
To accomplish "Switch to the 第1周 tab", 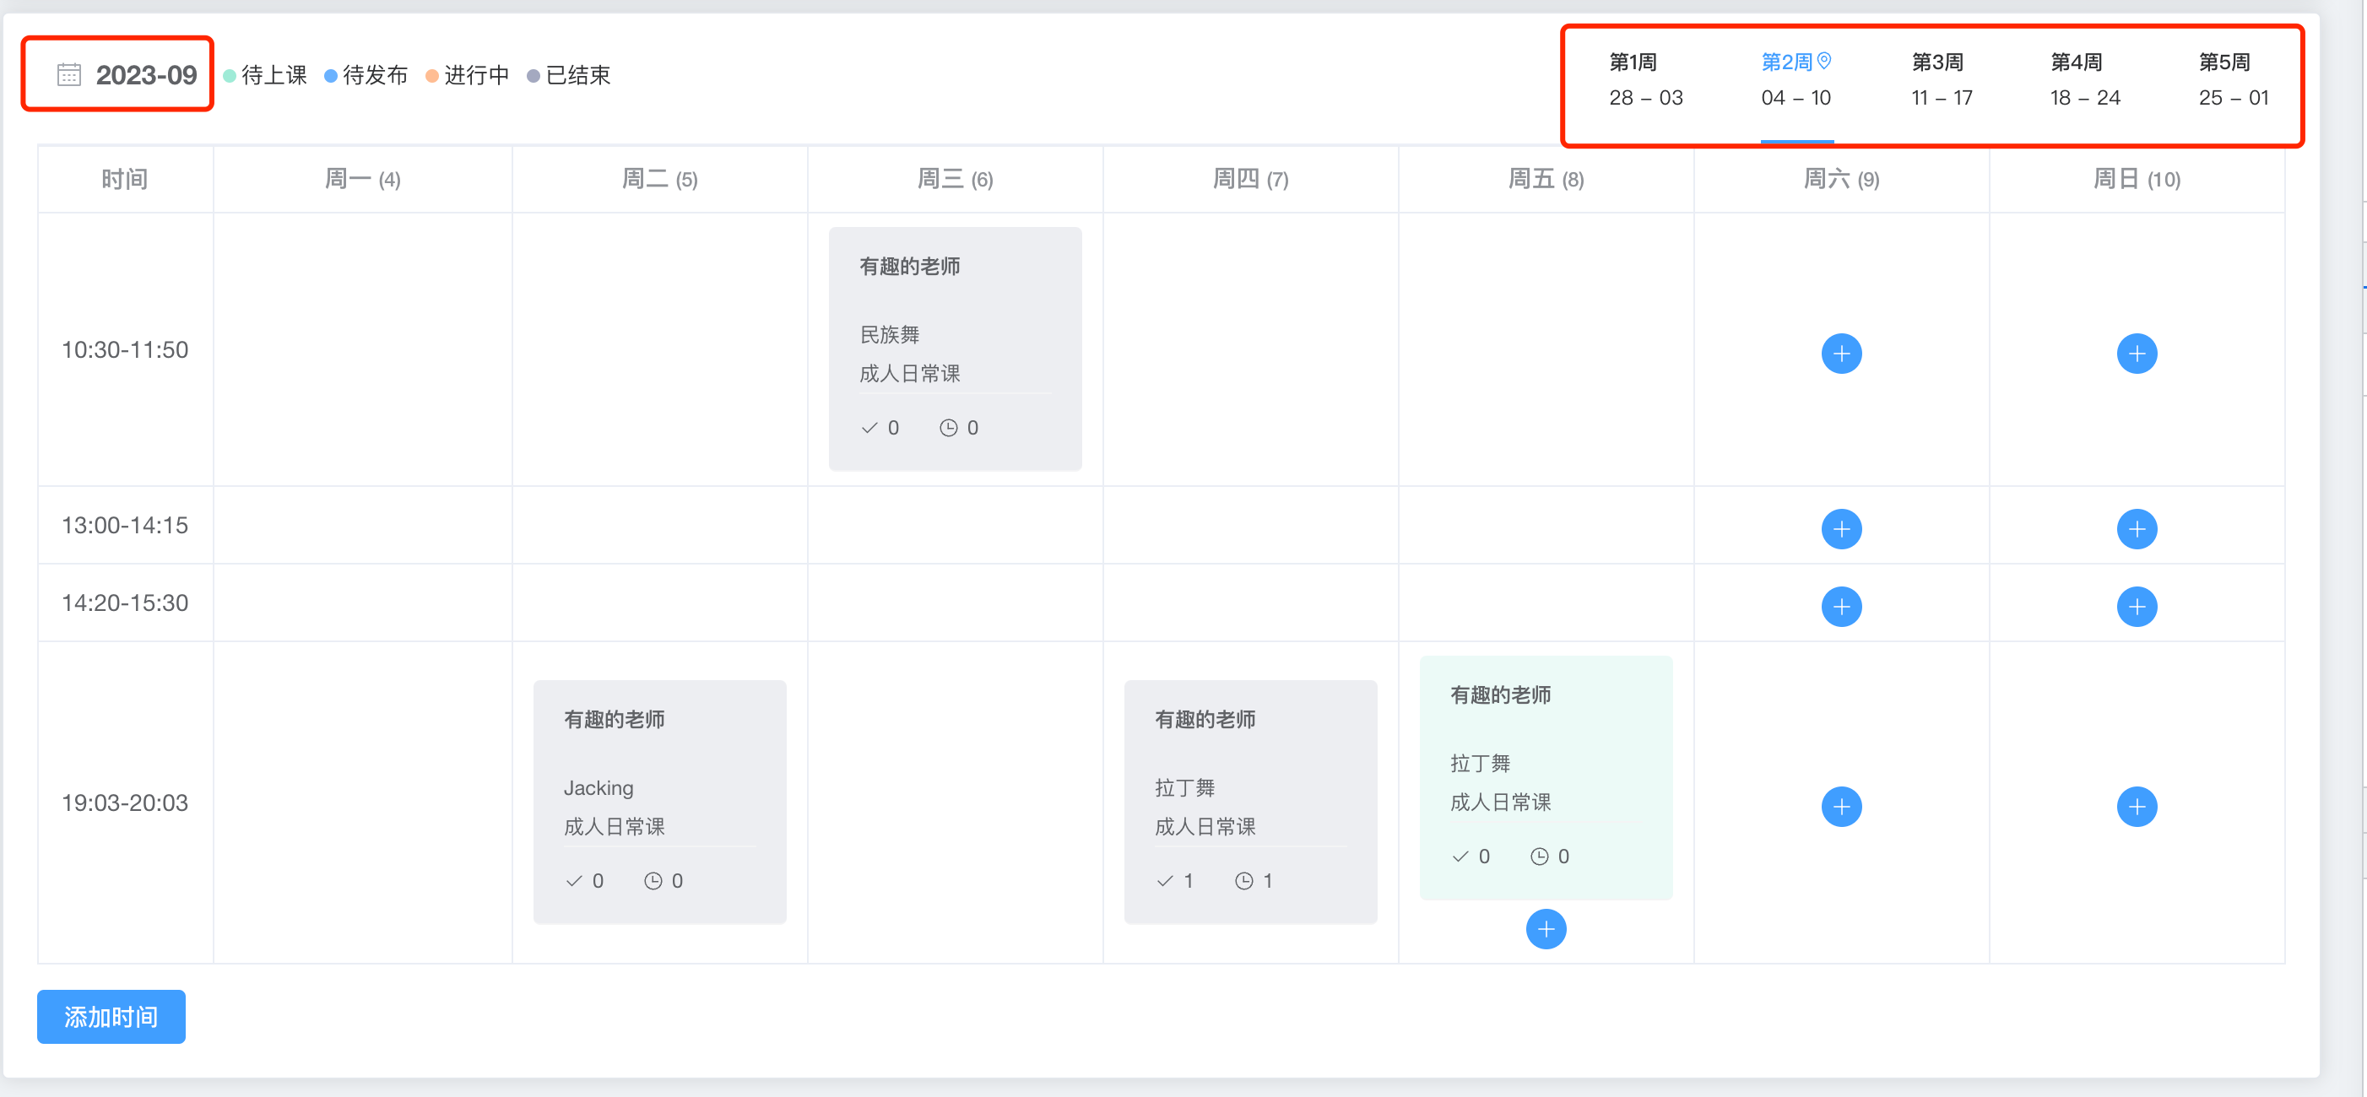I will pyautogui.click(x=1644, y=80).
